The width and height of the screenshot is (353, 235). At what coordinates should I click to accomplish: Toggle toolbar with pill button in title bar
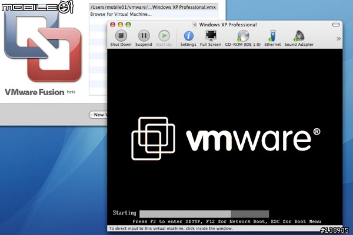tap(336, 25)
